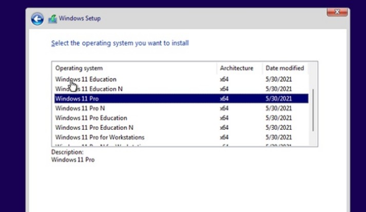This screenshot has width=366, height=212.
Task: Click the Windows Setup title icon
Action: click(52, 19)
